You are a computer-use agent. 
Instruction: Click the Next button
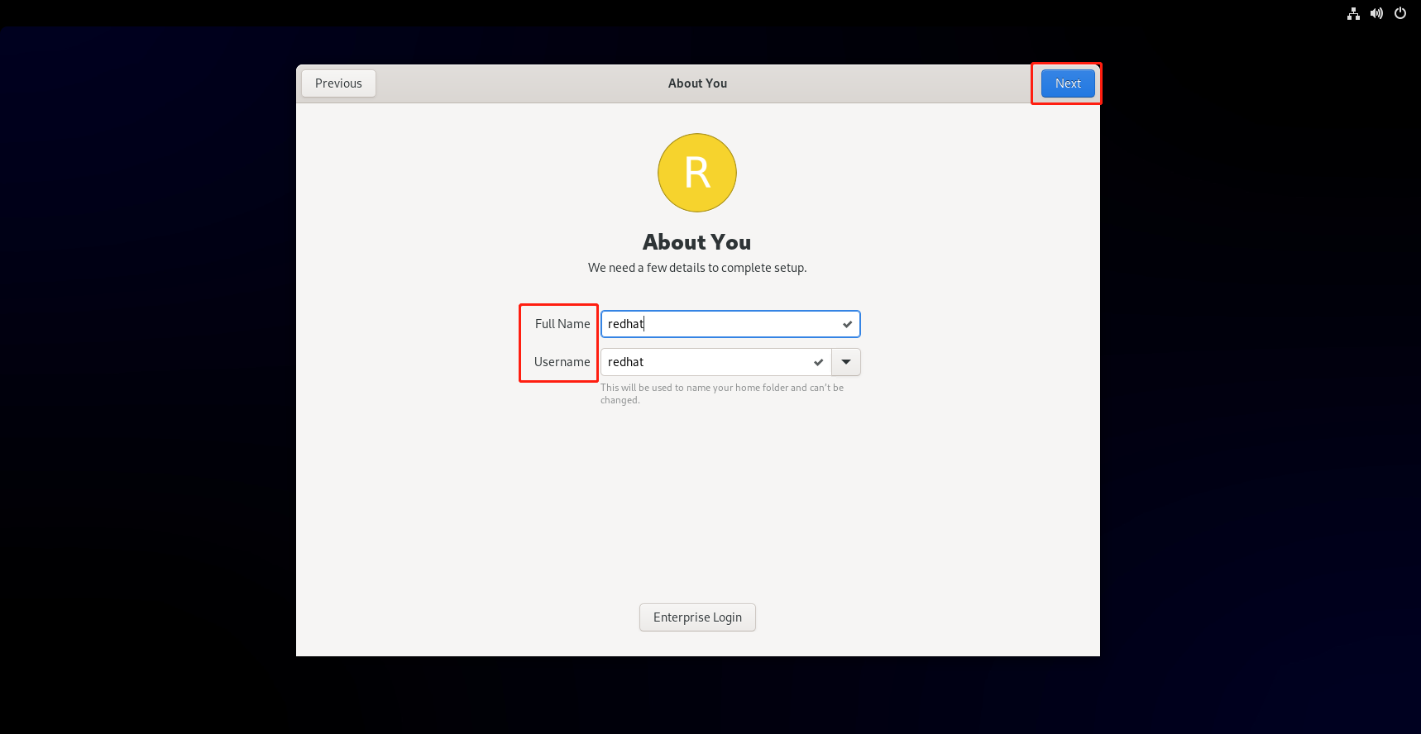[x=1068, y=83]
